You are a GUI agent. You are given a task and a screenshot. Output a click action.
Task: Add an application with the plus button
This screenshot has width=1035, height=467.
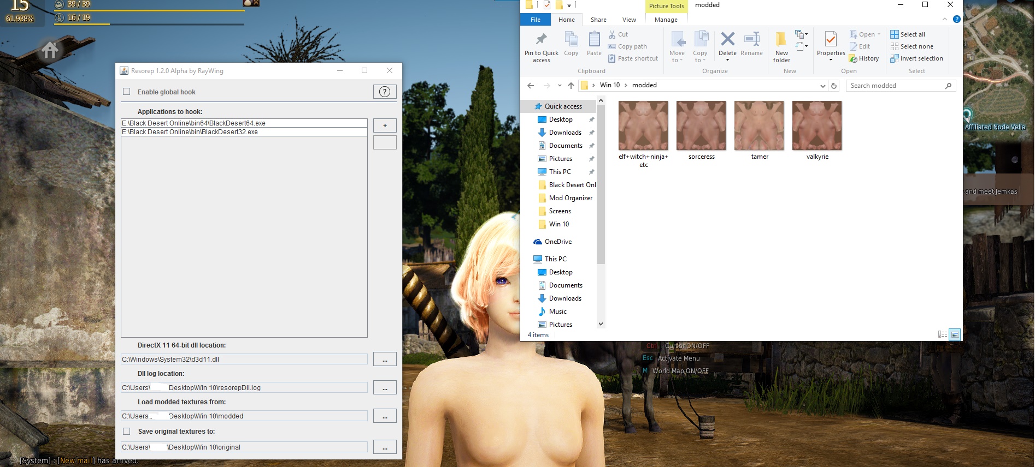(x=385, y=125)
